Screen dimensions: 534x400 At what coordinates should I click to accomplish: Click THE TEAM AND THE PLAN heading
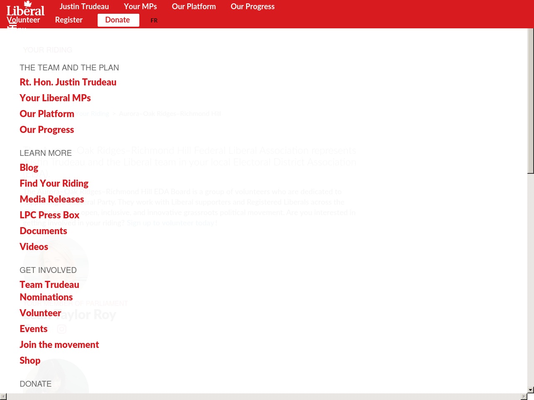point(69,67)
